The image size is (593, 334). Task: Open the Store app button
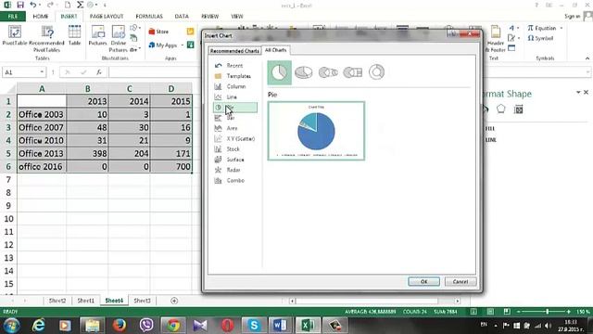[x=158, y=32]
